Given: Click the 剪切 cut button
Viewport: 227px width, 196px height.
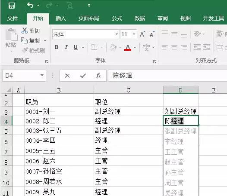Looking at the screenshot, I should [x=31, y=31].
